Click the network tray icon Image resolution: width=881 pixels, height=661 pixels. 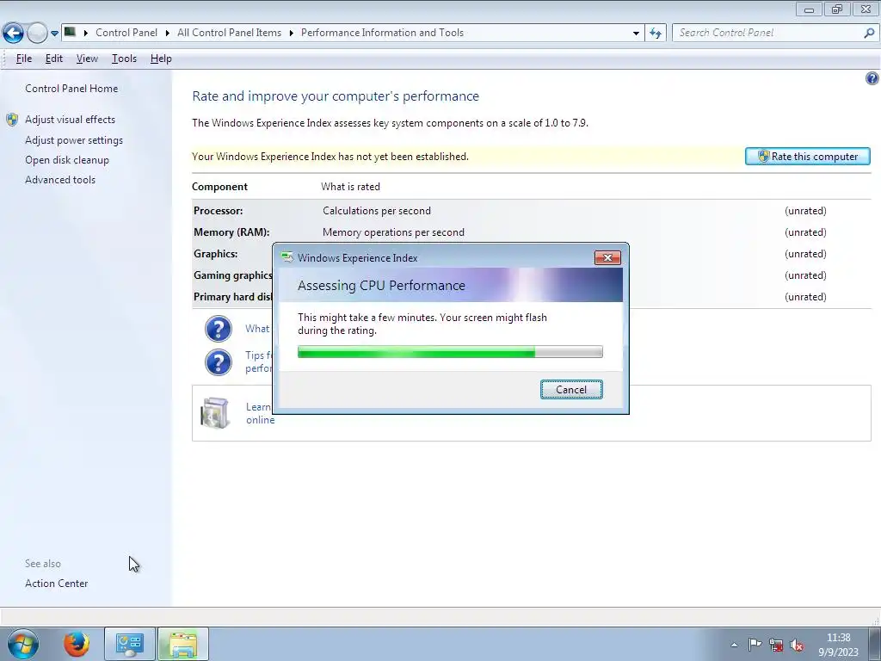[776, 645]
